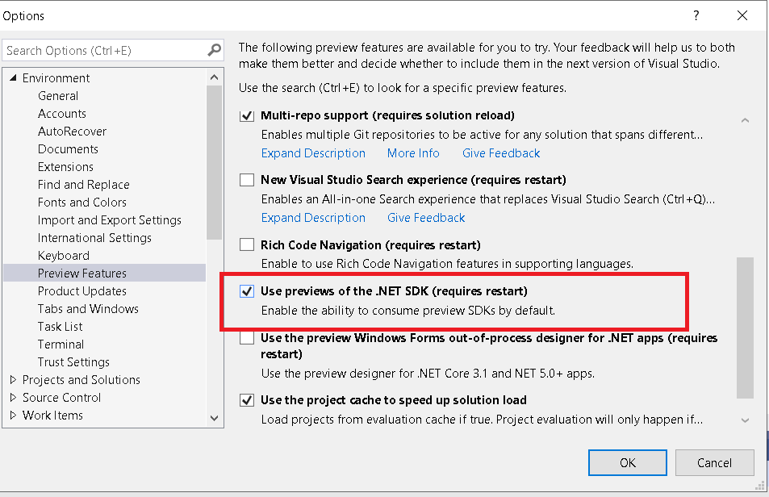Enable the New Visual Studio Search experience
The height and width of the screenshot is (497, 769).
246,179
